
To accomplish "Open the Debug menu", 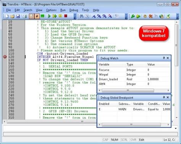I will tap(74, 10).
